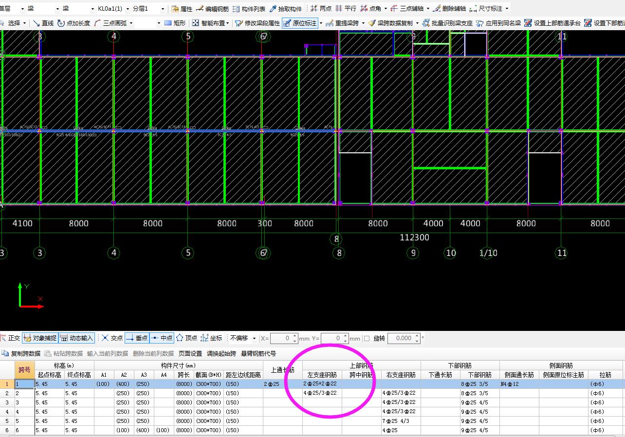The image size is (625, 437).
Task: Activate the 拾取构件 pick component tool
Action: pyautogui.click(x=286, y=9)
